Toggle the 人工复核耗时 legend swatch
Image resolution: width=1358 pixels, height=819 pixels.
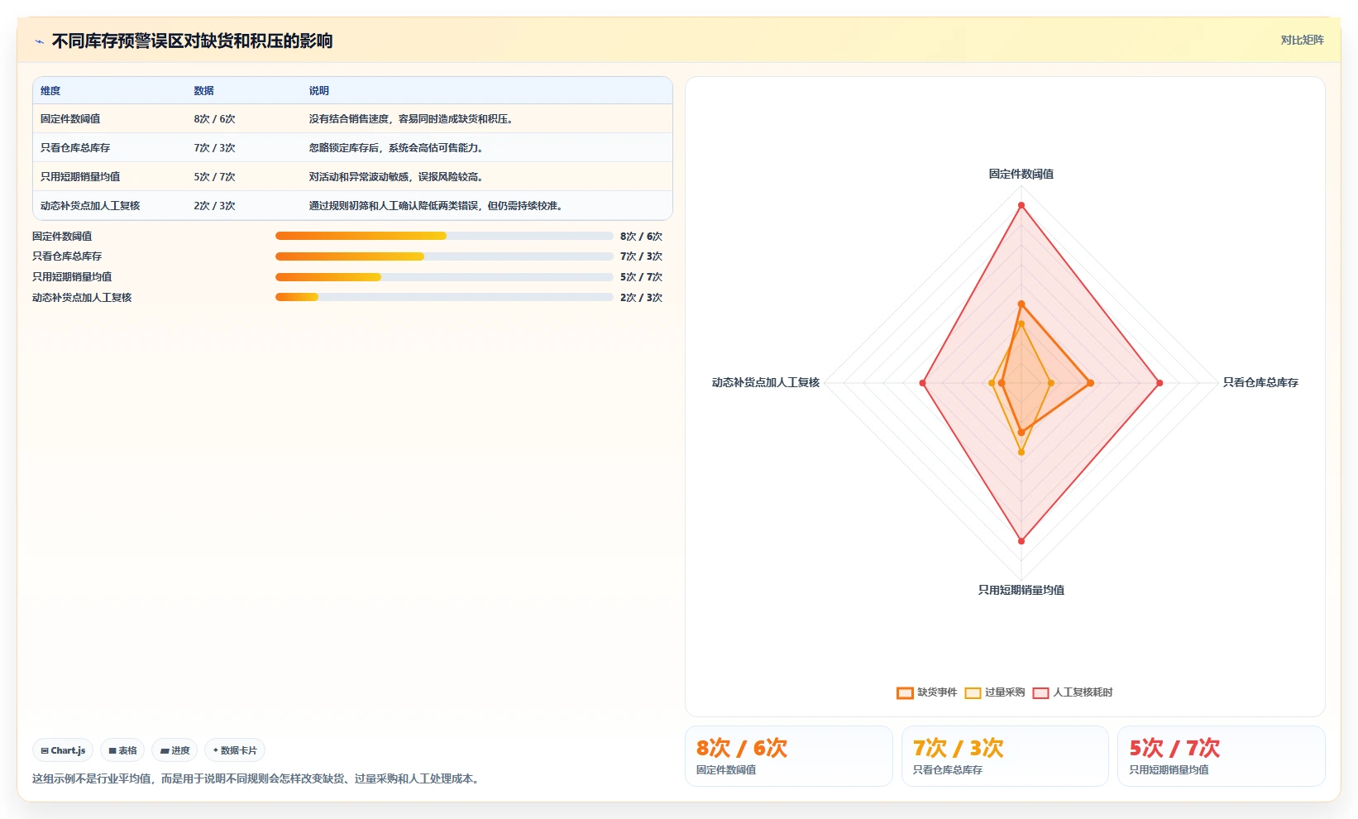1040,692
